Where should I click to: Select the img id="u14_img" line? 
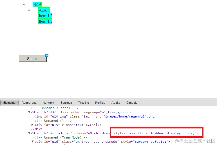tap(96, 116)
